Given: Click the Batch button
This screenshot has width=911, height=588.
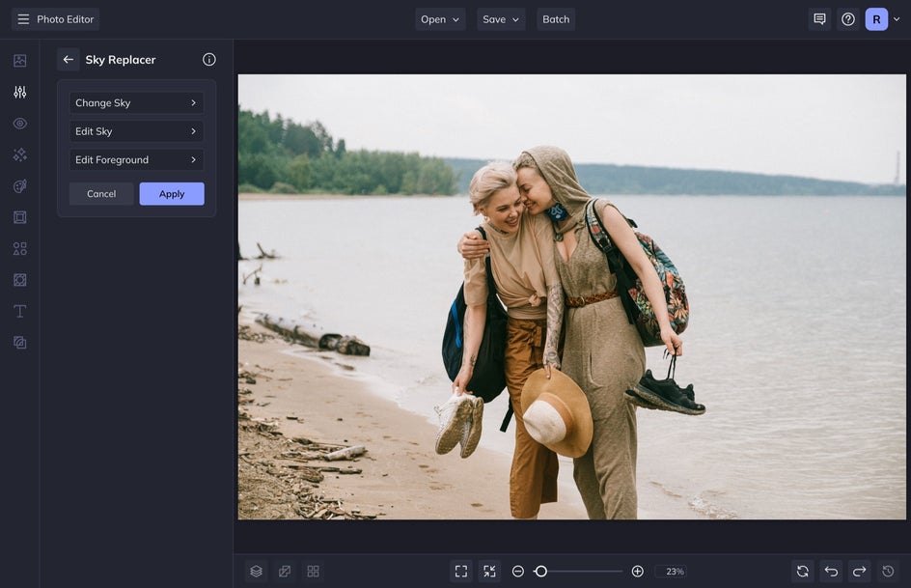Looking at the screenshot, I should point(556,19).
